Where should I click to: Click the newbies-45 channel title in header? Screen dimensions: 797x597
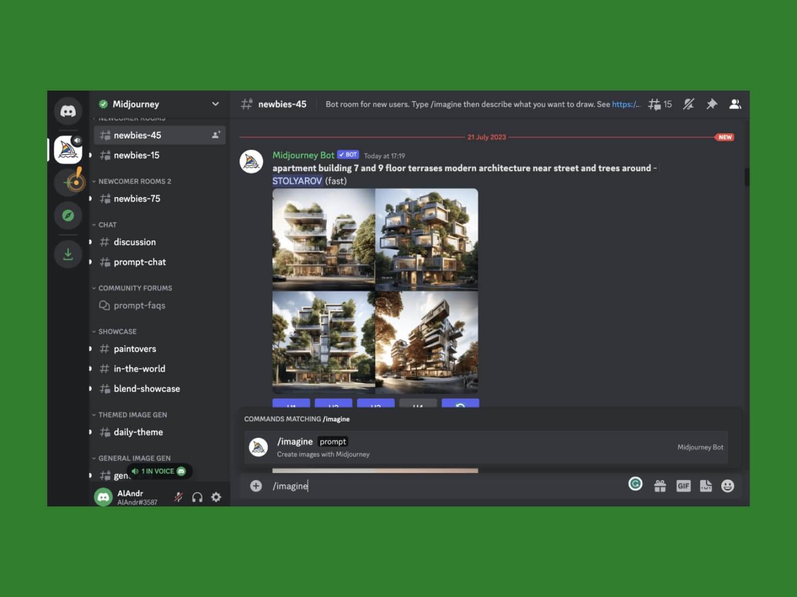coord(282,104)
